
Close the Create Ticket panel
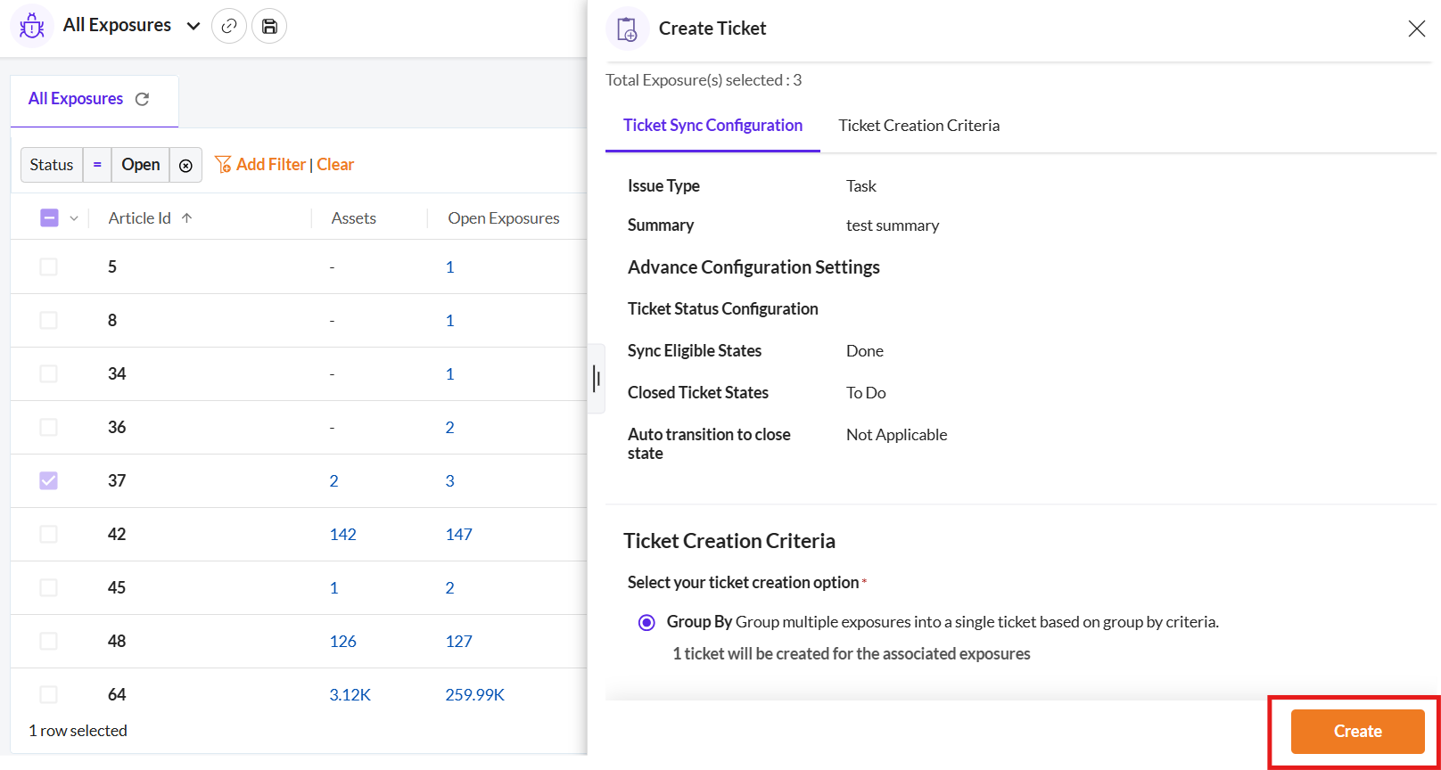coord(1416,29)
